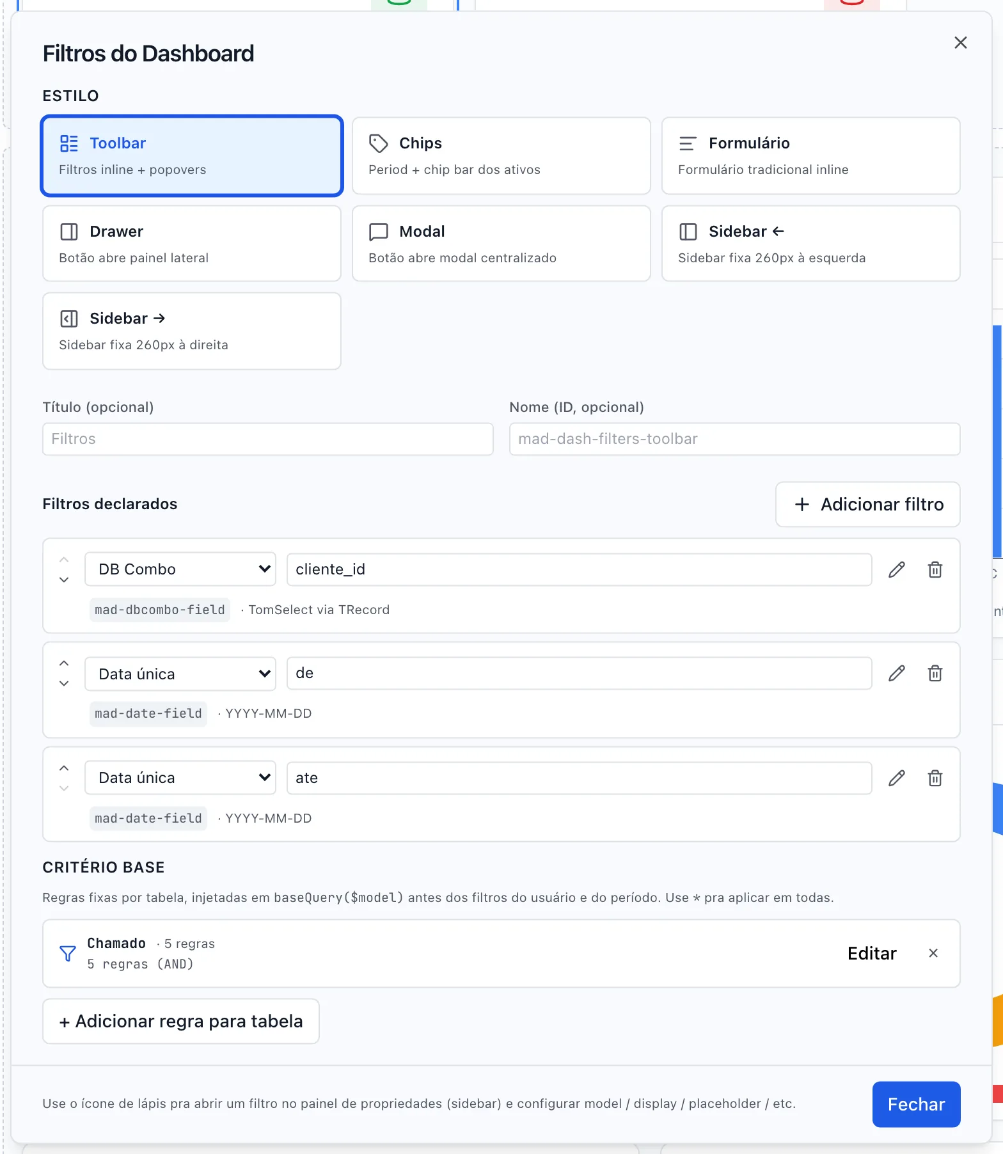Click the 'de' filter name field
The image size is (1003, 1154).
[x=580, y=673]
